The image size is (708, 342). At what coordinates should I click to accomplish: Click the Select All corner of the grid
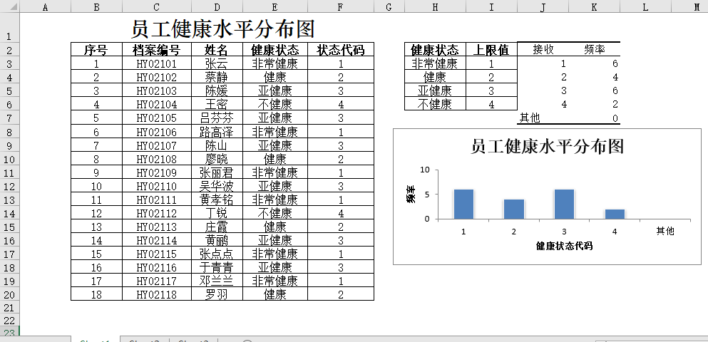(9, 7)
